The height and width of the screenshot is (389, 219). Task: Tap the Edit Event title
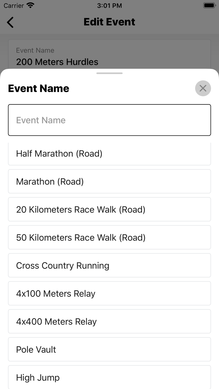(x=109, y=22)
